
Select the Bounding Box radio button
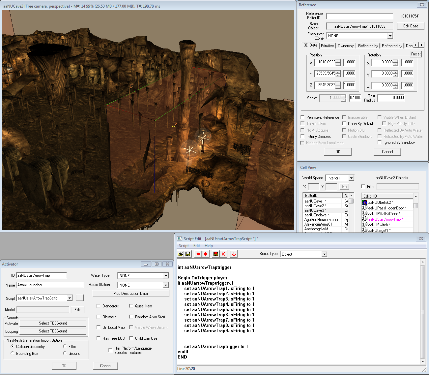coord(13,354)
